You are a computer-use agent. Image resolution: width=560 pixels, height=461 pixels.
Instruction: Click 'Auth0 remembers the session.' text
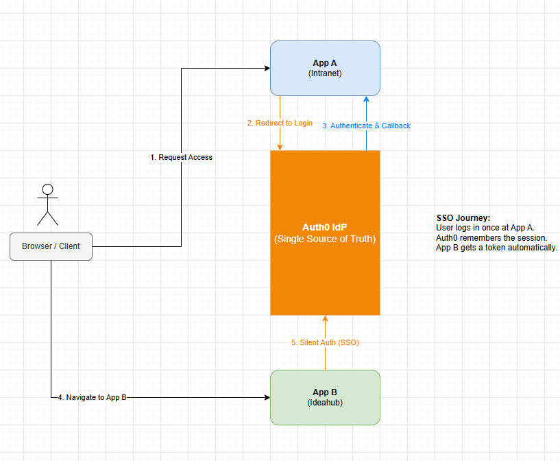(491, 237)
